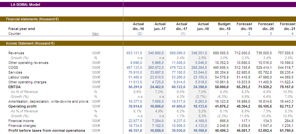The height and width of the screenshot is (134, 296).
Task: Click the 'Financial statements (thousand €)' header
Action: 33,19
